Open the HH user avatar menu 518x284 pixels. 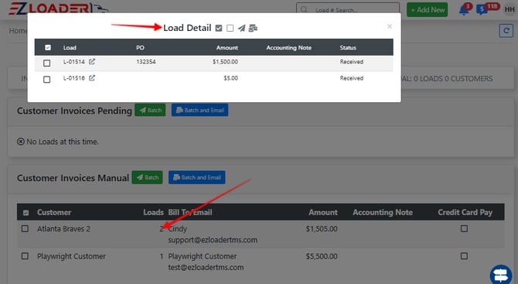tap(509, 9)
